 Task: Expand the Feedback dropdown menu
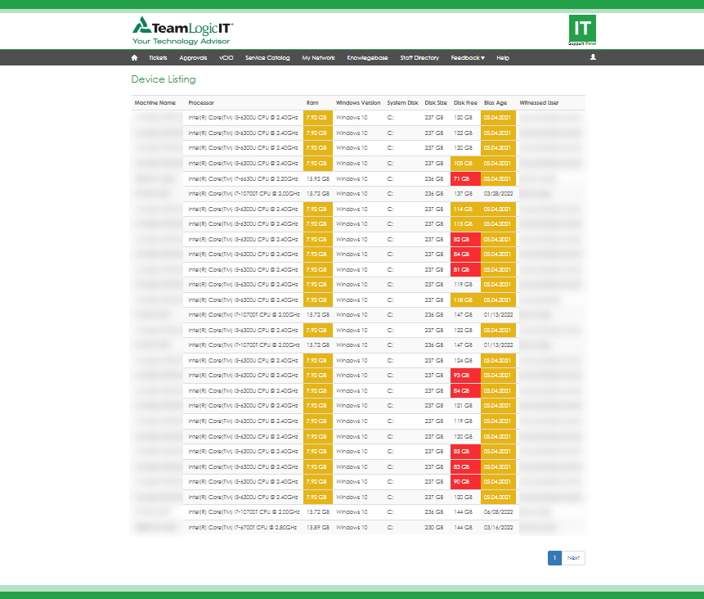point(468,58)
